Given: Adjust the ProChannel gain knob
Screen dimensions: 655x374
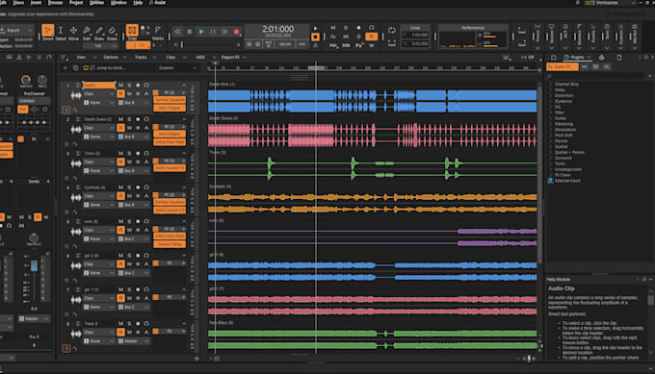Looking at the screenshot, I should tap(26, 79).
